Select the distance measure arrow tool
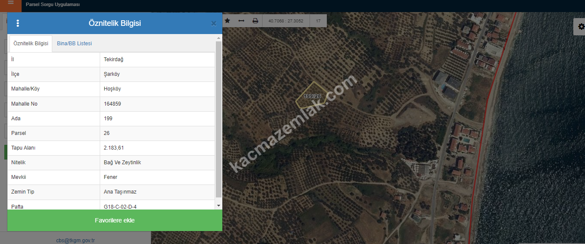Screen dimensions: 585x244 coord(241,21)
